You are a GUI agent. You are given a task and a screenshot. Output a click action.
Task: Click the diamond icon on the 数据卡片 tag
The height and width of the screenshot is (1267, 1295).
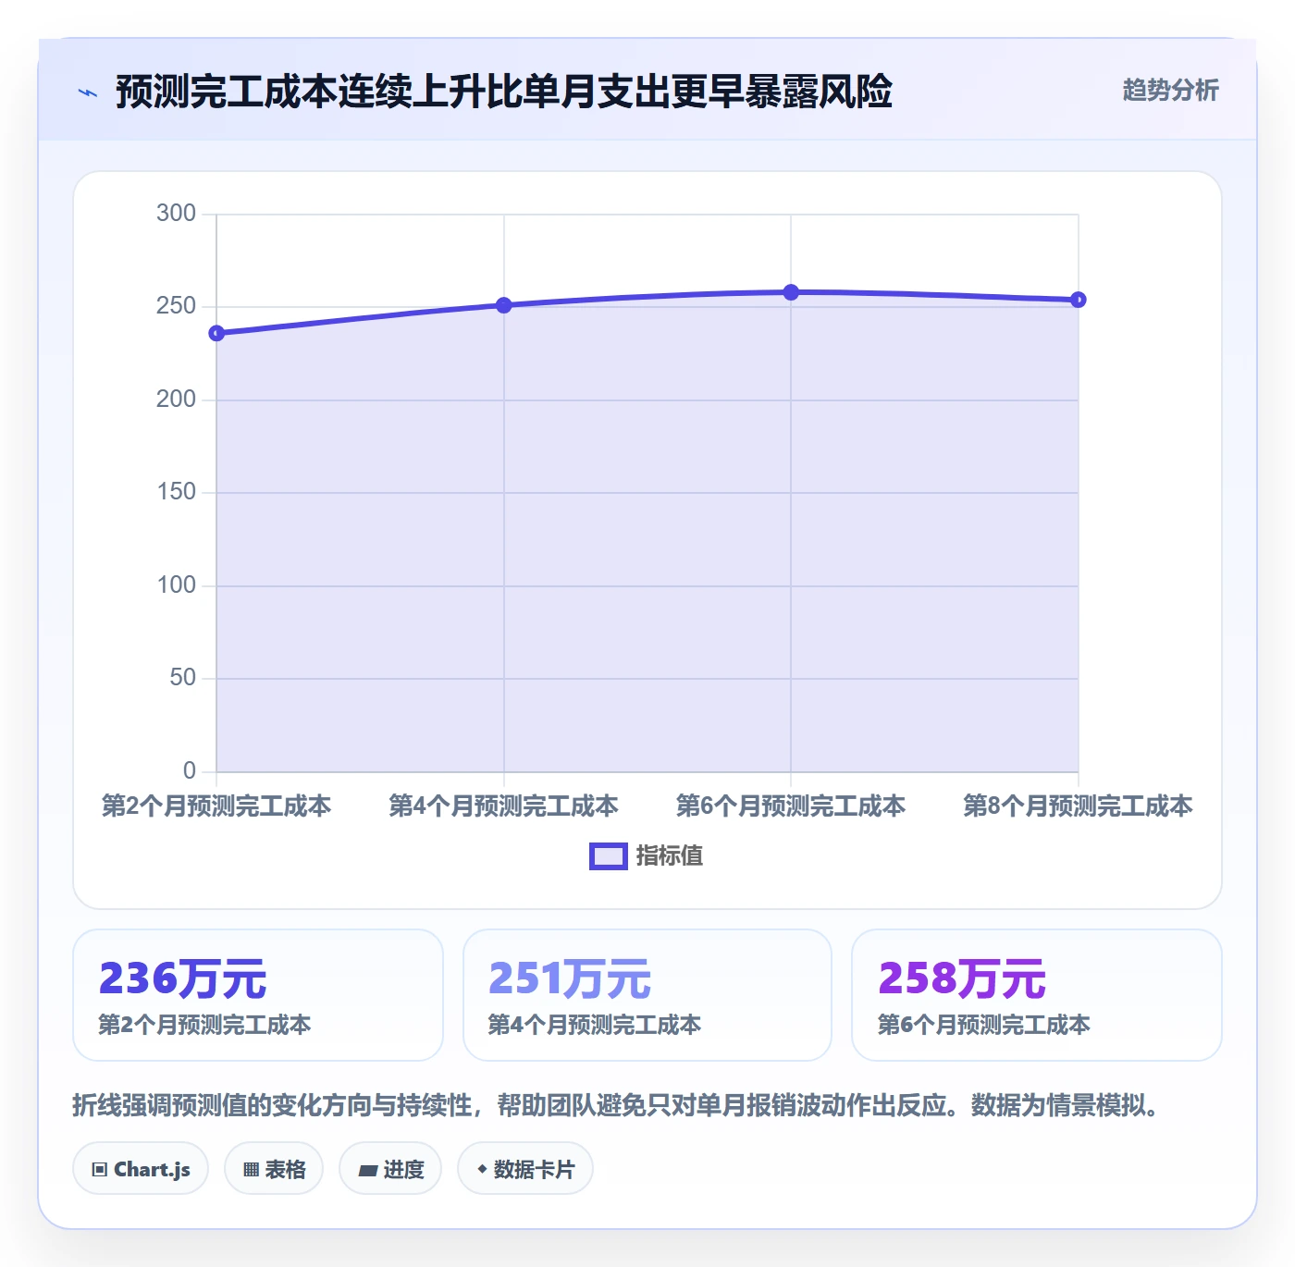(x=482, y=1169)
